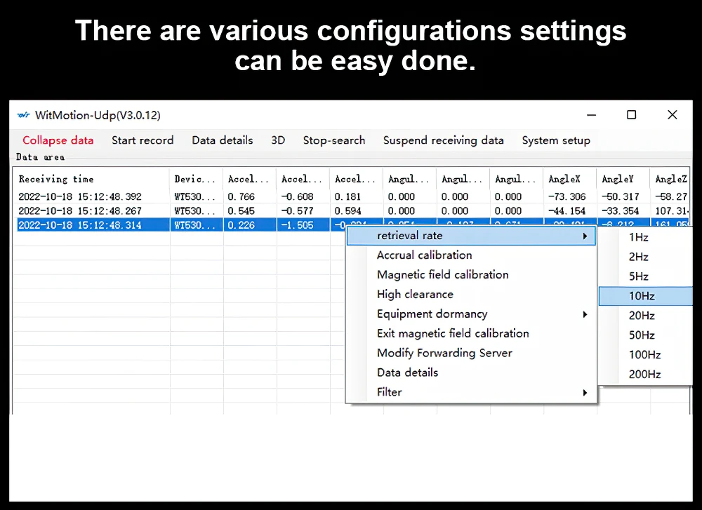Screen dimensions: 702x510
Task: Click Suspend receiving data
Action: tap(444, 140)
